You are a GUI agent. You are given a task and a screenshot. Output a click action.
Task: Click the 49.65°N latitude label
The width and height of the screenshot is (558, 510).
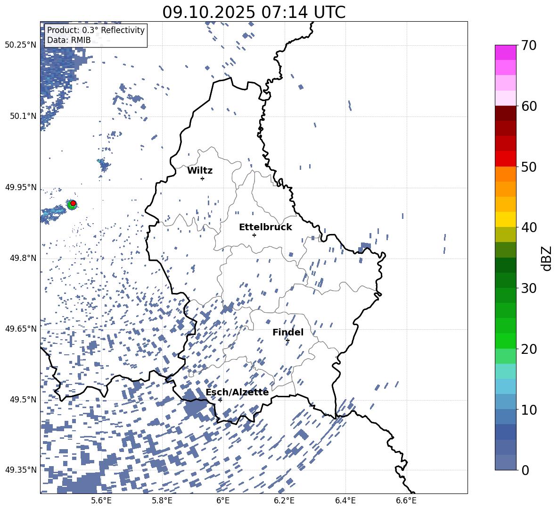[21, 329]
